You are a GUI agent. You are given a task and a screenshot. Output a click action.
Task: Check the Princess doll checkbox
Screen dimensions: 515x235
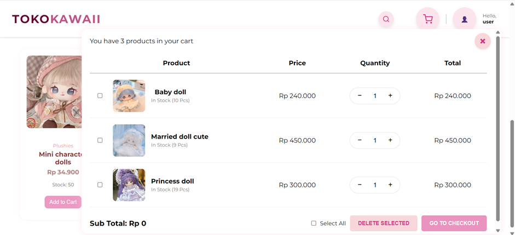click(100, 185)
